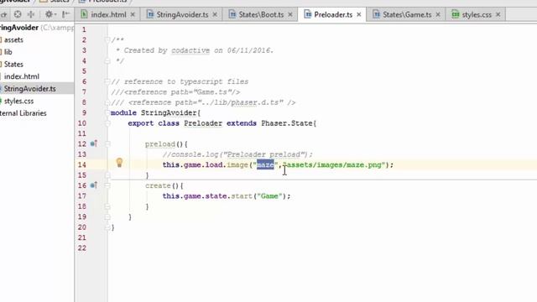Click the fold end marker on line 4

[x=107, y=61]
